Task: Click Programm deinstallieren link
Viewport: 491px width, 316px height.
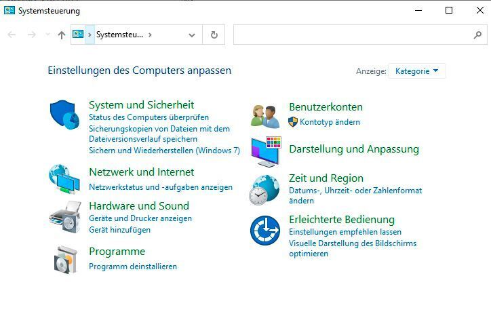Action: 133,266
